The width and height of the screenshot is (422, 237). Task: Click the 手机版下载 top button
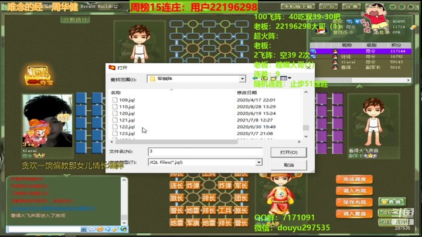[298, 6]
